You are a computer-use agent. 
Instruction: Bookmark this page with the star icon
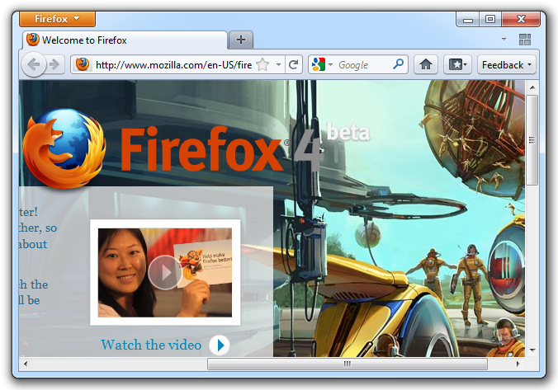(262, 64)
